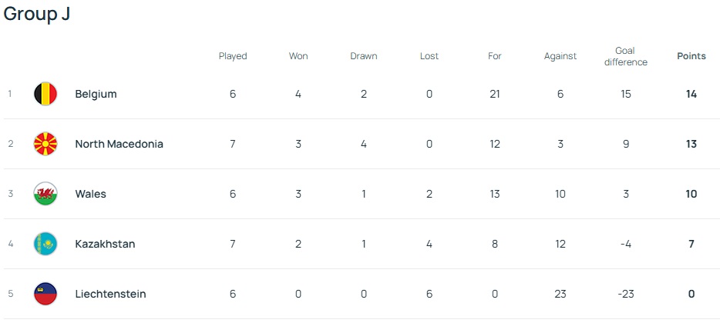
Task: Click the North Macedonia flag icon
Action: pyautogui.click(x=45, y=144)
